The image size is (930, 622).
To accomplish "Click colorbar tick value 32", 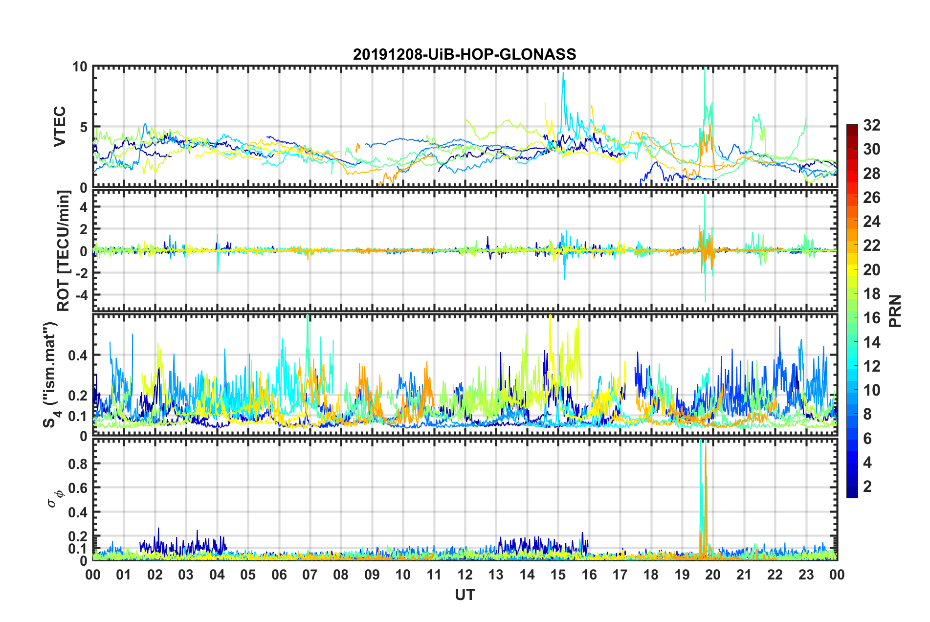I will point(872,125).
